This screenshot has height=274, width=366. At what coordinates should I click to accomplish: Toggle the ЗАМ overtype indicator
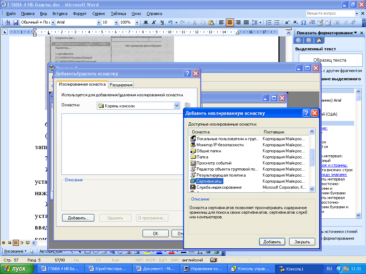coord(174,260)
